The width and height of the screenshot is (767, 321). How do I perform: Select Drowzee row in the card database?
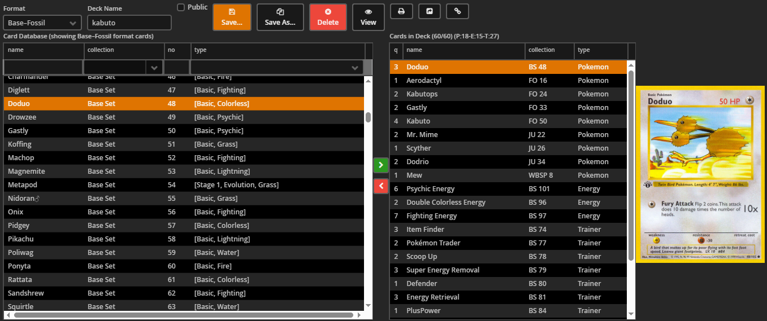[x=184, y=117]
